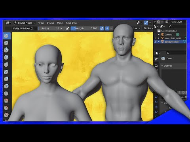Viewport: 190px width, 142px height.
Task: Select the Clay brush tool
Action: [6, 50]
